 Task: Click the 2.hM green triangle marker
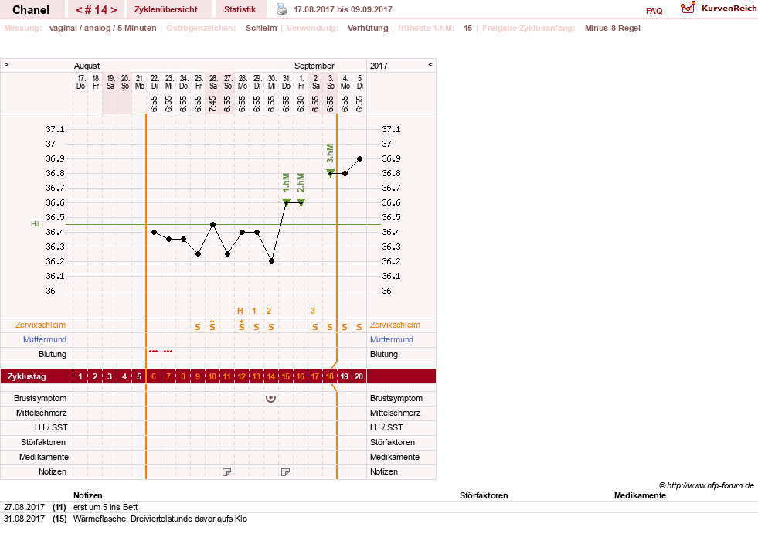click(301, 202)
